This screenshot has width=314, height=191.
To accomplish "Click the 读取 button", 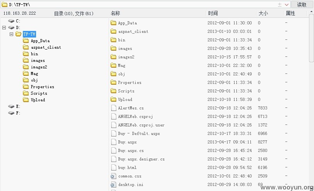I will pyautogui.click(x=302, y=5).
